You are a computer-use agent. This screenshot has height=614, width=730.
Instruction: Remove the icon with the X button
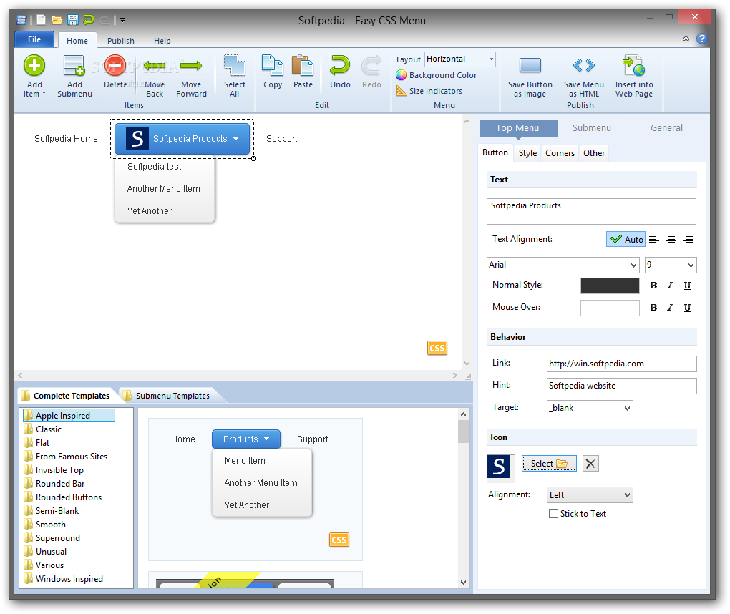click(590, 464)
